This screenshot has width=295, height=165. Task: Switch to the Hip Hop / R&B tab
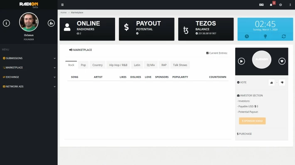coord(118,65)
